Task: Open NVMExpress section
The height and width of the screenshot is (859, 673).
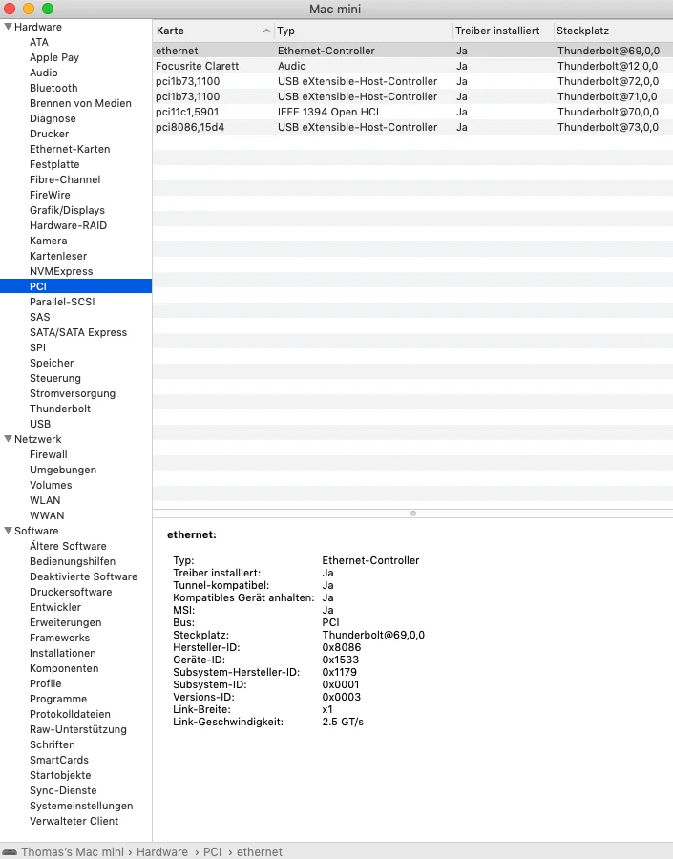Action: coord(61,271)
